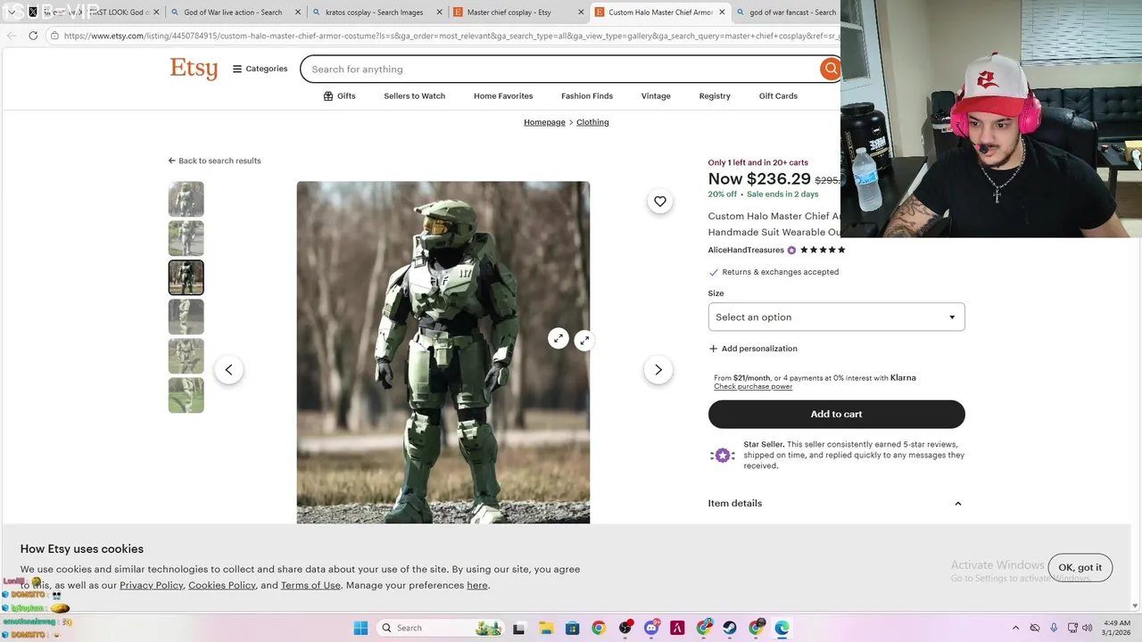Click Check purchase power link

click(x=753, y=386)
